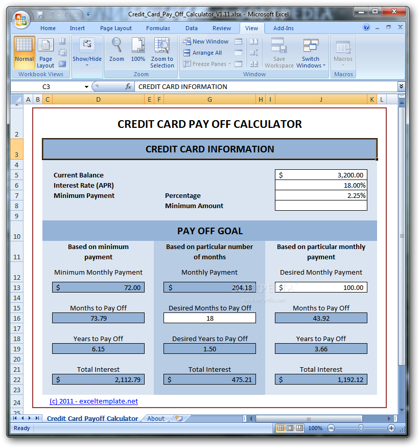Go to first sheet navigation arrow
Image resolution: width=420 pixels, height=448 pixels.
coord(15,418)
